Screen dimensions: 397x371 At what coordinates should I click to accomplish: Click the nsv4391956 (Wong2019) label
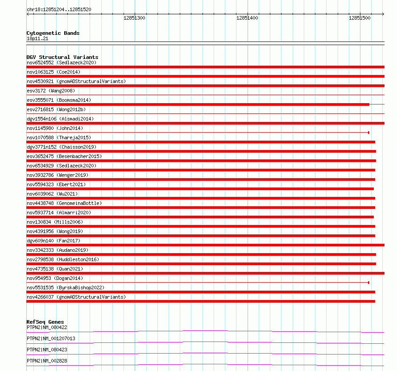(55, 231)
